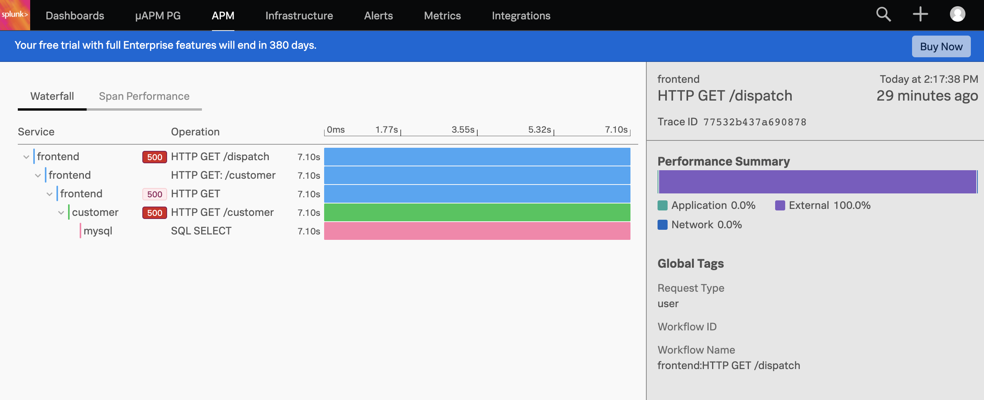The width and height of the screenshot is (984, 400).
Task: Select the blue /dispatch span bar
Action: coord(477,157)
